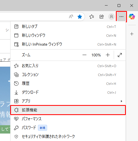Click the shield icon for secure network

[x=16, y=137]
